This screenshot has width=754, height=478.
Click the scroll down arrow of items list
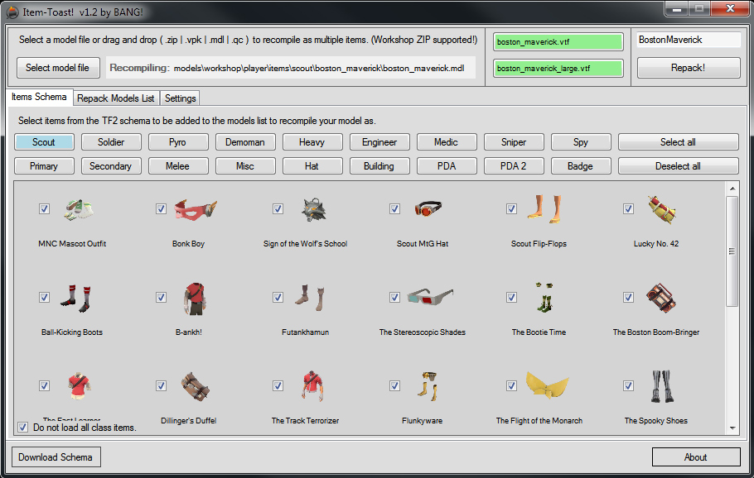pos(732,428)
